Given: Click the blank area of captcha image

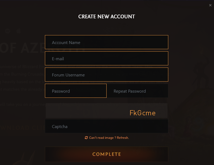Looking at the screenshot, I should (x=81, y=111).
